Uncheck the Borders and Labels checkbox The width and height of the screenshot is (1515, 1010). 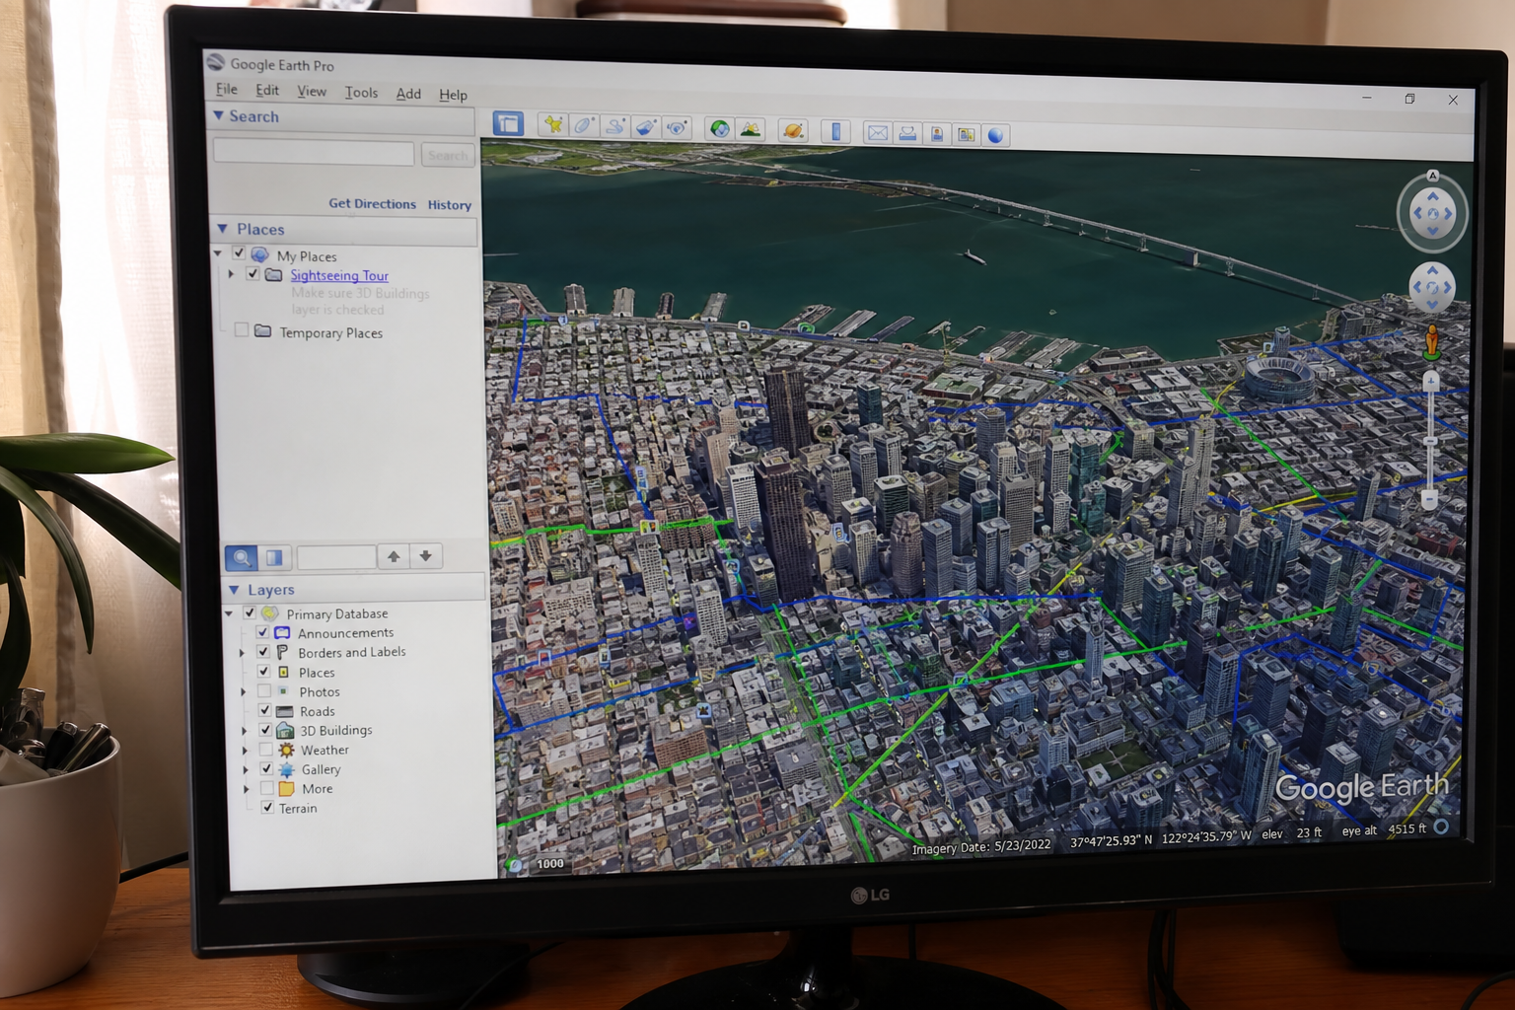pyautogui.click(x=263, y=652)
